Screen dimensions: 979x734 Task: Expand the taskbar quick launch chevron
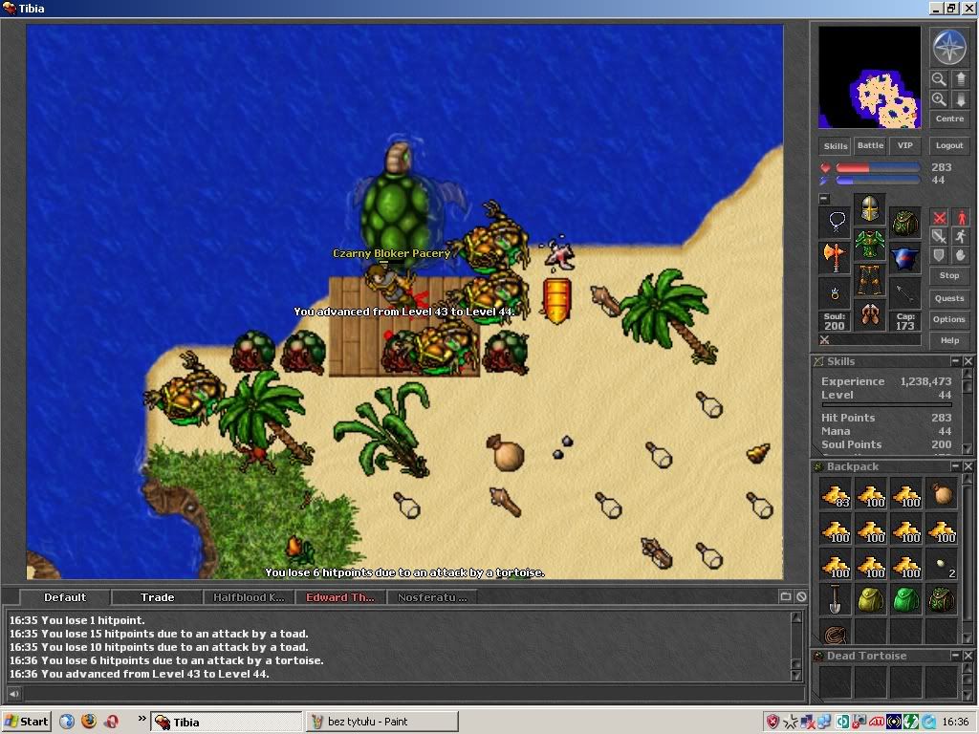click(x=141, y=719)
